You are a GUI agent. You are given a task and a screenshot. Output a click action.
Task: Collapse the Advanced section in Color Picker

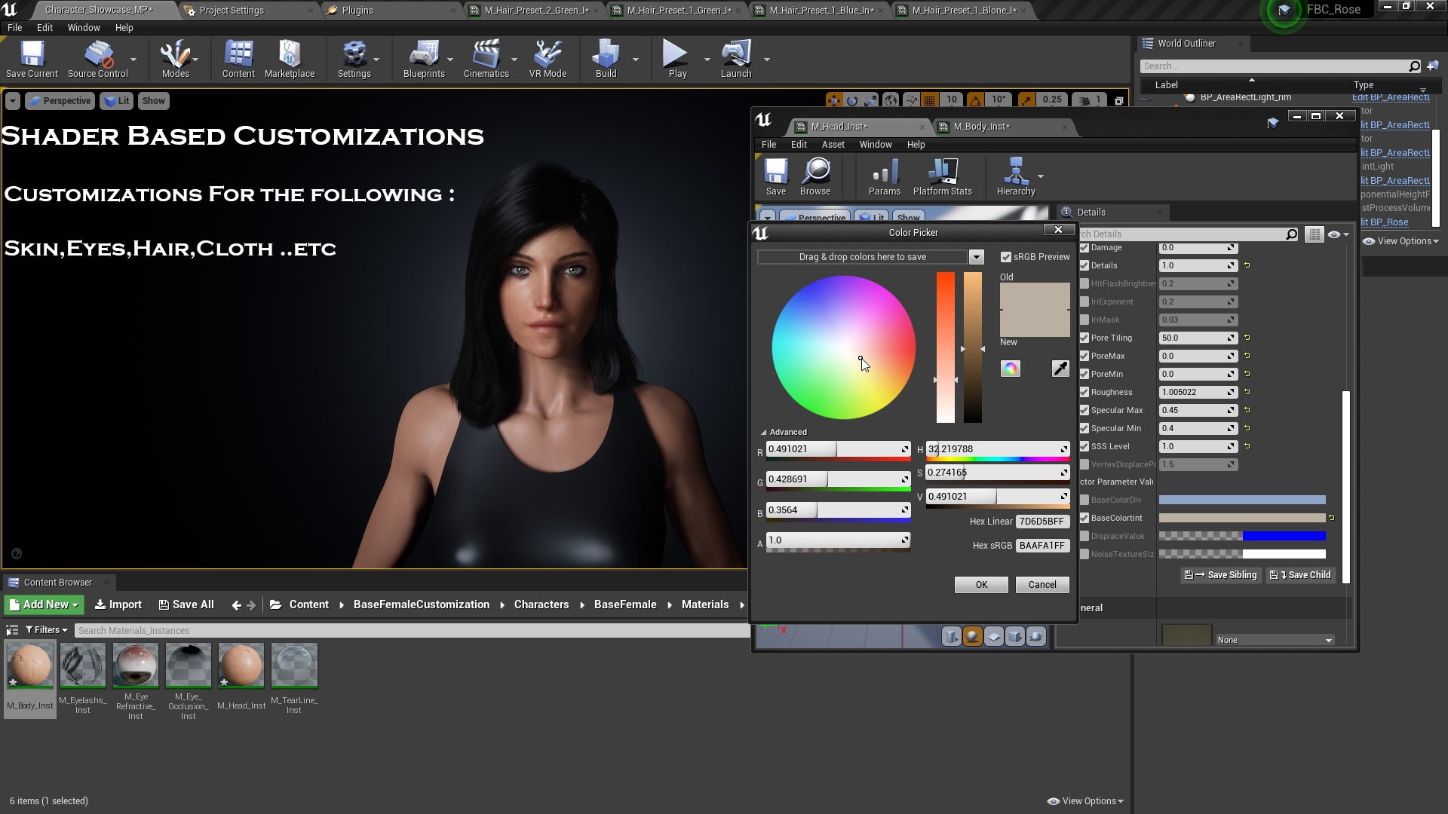(x=764, y=431)
